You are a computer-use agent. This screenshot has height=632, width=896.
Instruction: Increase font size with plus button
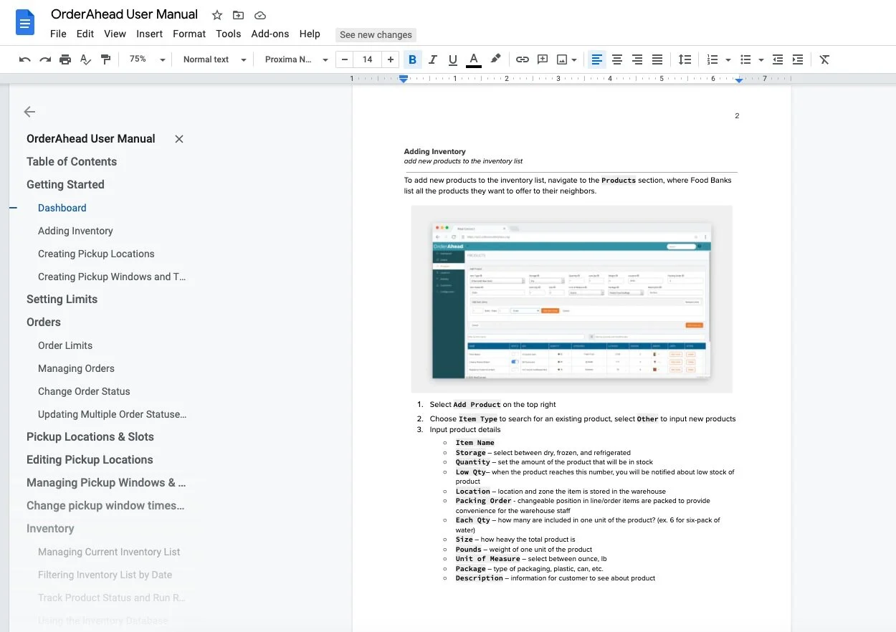(391, 59)
